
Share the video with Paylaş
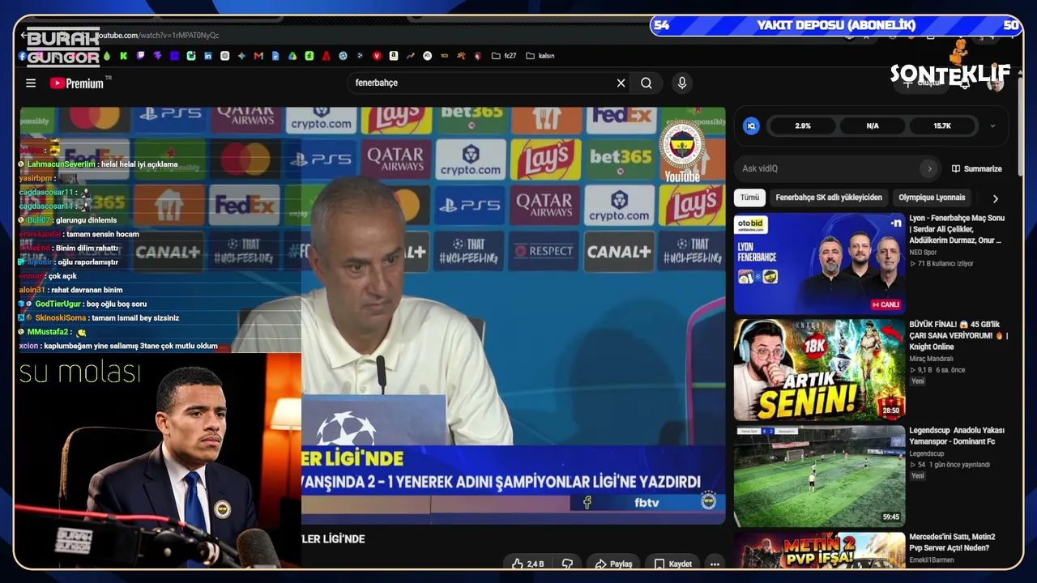(613, 564)
